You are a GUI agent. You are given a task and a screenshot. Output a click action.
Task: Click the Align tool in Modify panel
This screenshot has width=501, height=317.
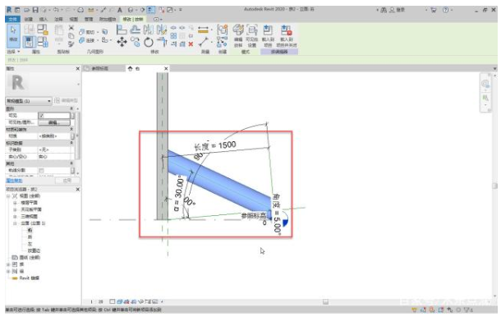pyautogui.click(x=122, y=30)
